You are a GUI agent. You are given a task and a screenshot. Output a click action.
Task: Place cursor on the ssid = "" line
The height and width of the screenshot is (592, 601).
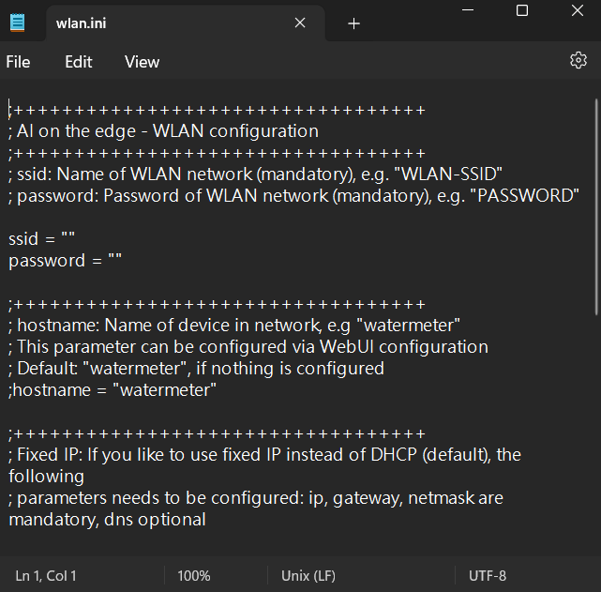click(42, 239)
